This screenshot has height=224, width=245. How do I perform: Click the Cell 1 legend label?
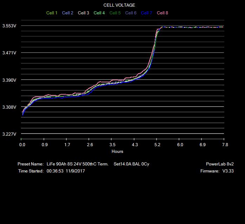coord(52,13)
